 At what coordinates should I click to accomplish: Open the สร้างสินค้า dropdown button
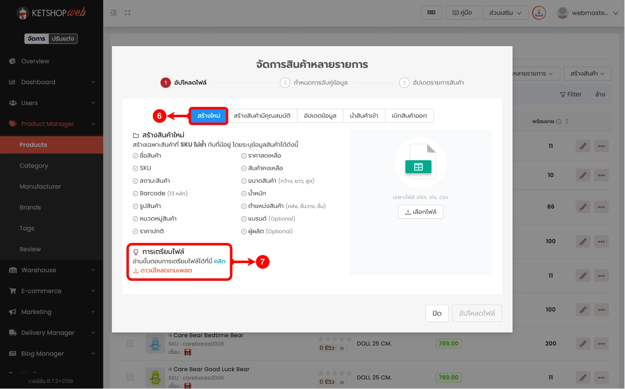pyautogui.click(x=587, y=74)
